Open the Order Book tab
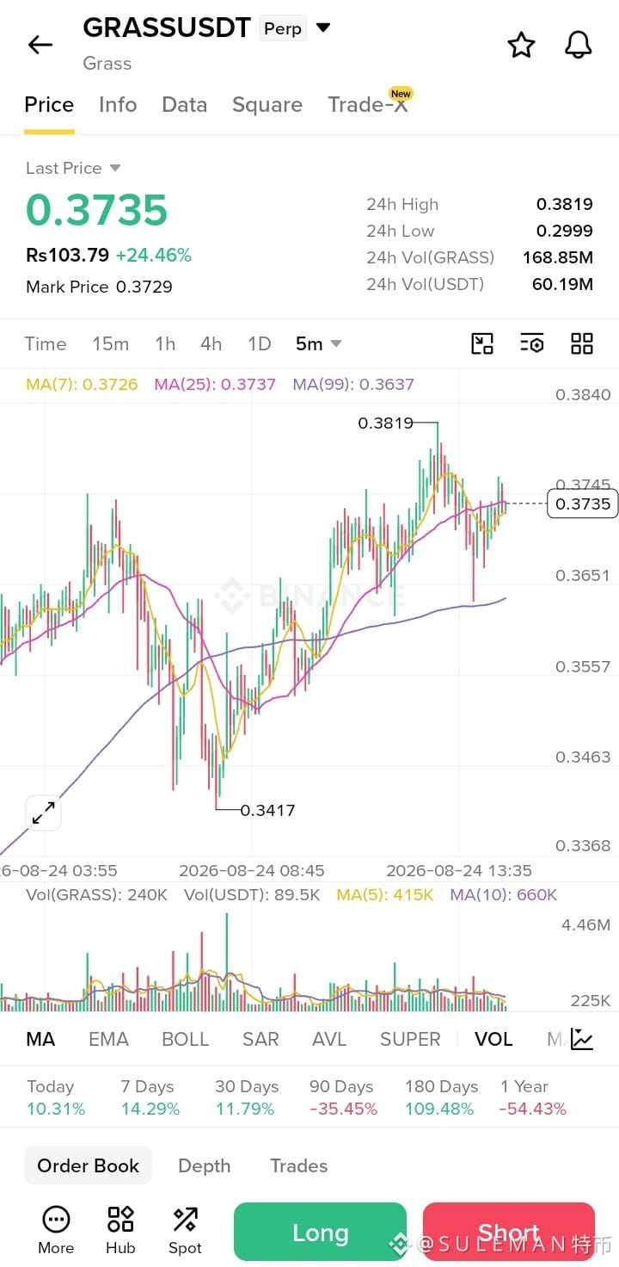The width and height of the screenshot is (619, 1267). [88, 1165]
